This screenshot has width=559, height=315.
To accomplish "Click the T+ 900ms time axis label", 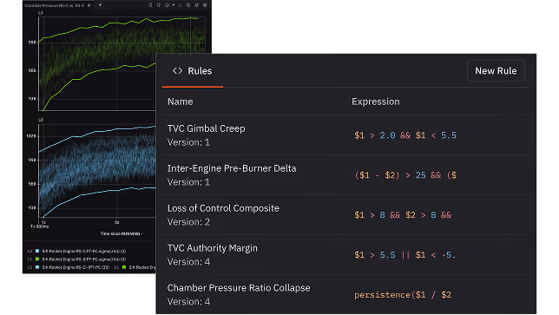I will click(x=39, y=226).
